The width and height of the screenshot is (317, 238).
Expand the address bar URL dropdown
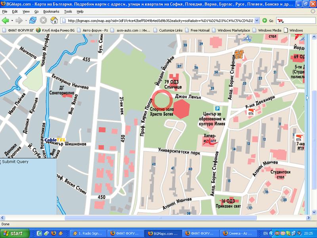point(257,20)
